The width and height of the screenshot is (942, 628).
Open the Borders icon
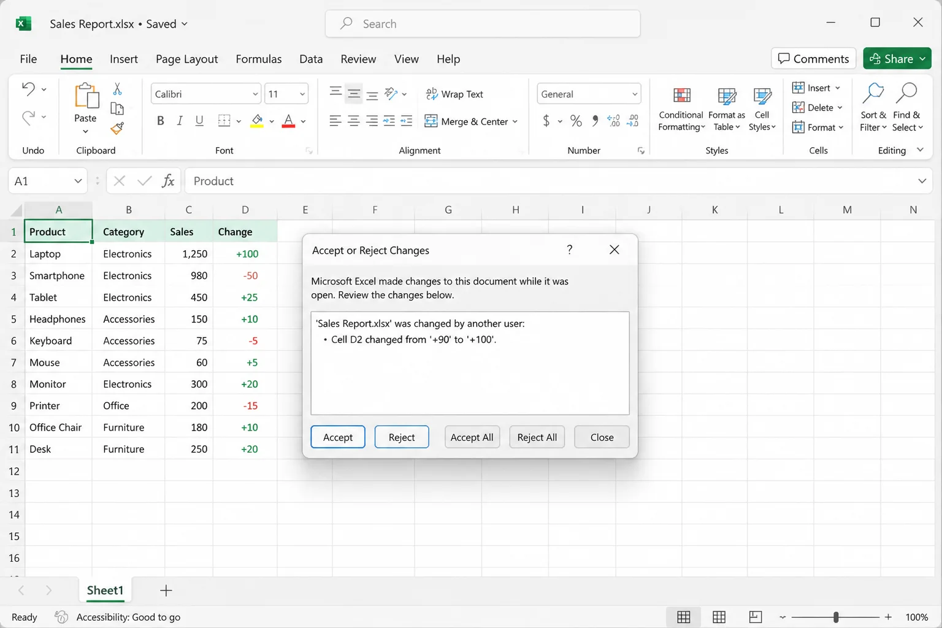click(224, 121)
